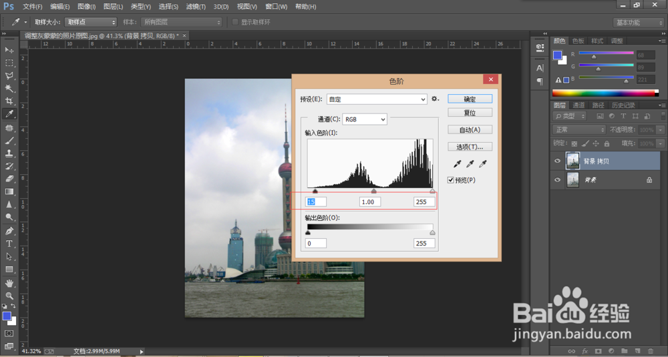
Task: Hide the 背景 拷贝 layer
Action: point(557,161)
